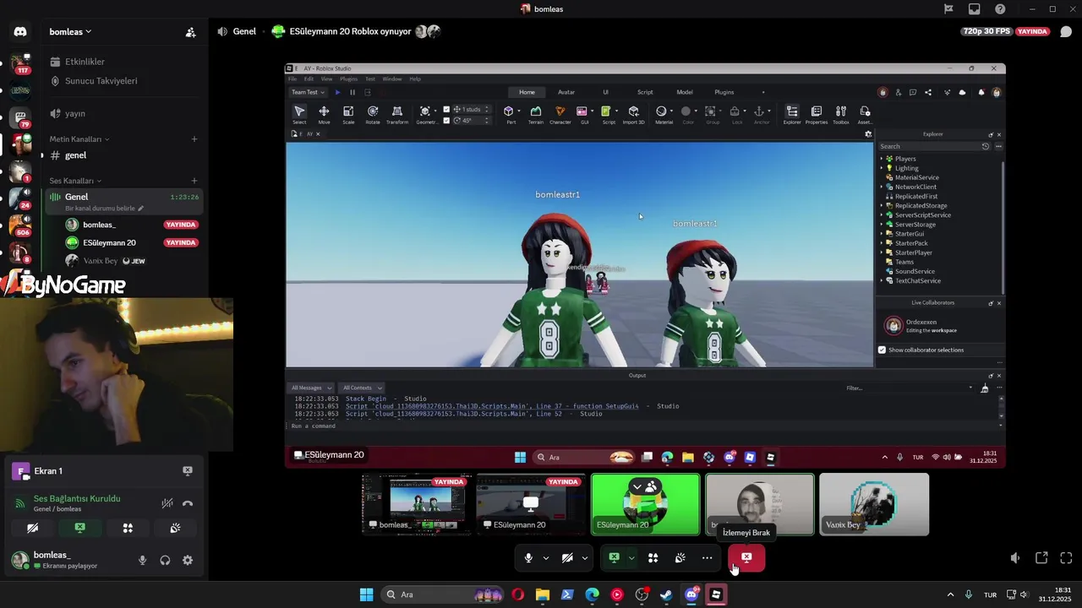Show the voice channel chat icon
The height and width of the screenshot is (608, 1082).
(x=1066, y=32)
